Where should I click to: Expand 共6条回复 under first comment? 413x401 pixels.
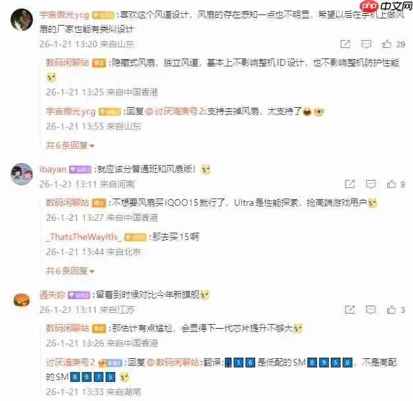(70, 145)
